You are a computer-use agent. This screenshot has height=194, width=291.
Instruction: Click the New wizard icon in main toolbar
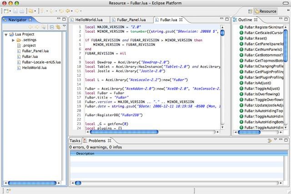(x=6, y=11)
